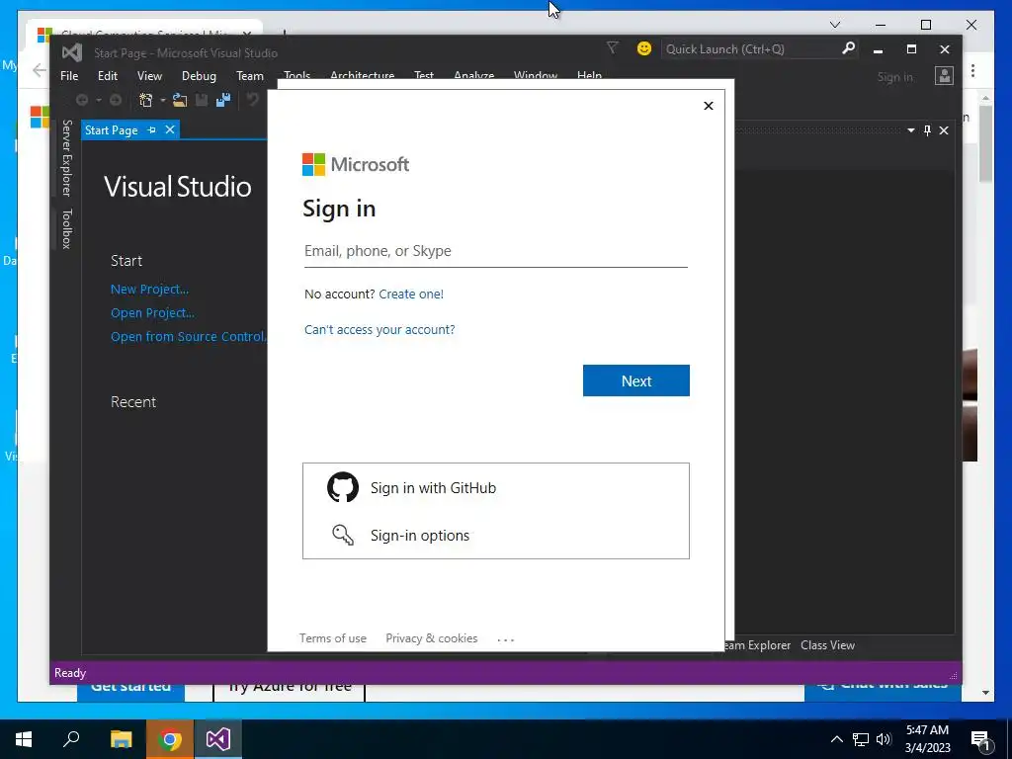Viewport: 1012px width, 759px height.
Task: Click Can't access your account? link
Action: click(379, 329)
